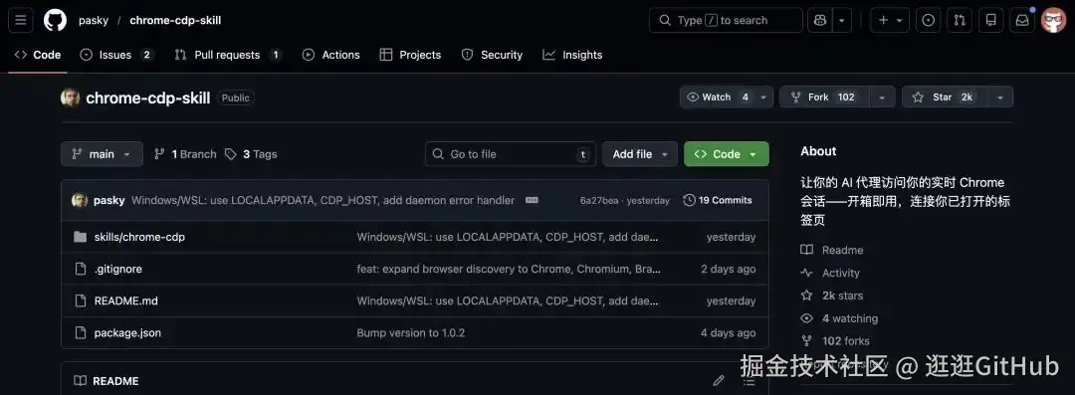Switch to the Actions tab
The image size is (1075, 395).
coord(331,55)
